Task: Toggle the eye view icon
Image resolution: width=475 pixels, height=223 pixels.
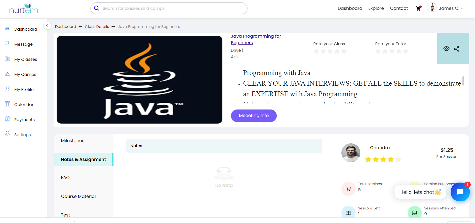Action: pyautogui.click(x=446, y=49)
